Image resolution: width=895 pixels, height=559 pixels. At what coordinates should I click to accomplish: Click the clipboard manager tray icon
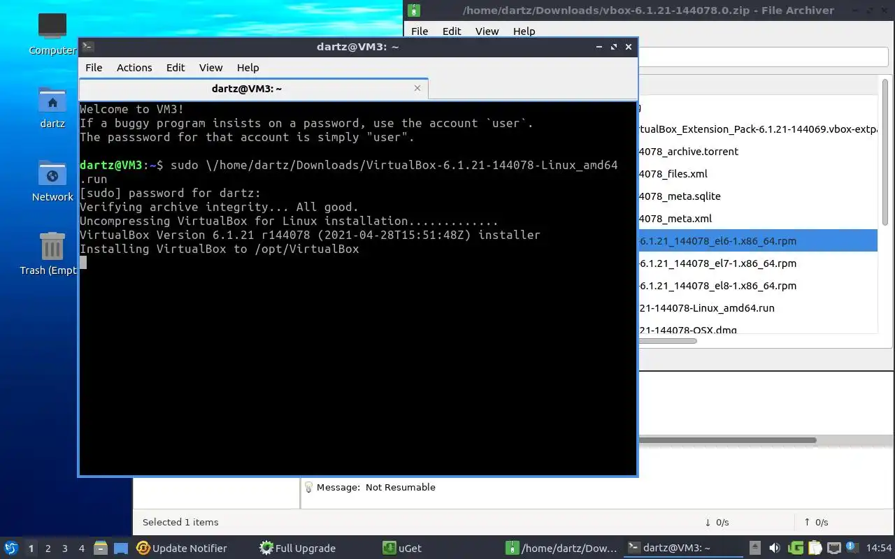[815, 548]
